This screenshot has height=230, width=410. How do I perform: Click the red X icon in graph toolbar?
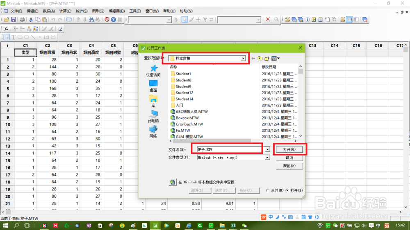(268, 20)
